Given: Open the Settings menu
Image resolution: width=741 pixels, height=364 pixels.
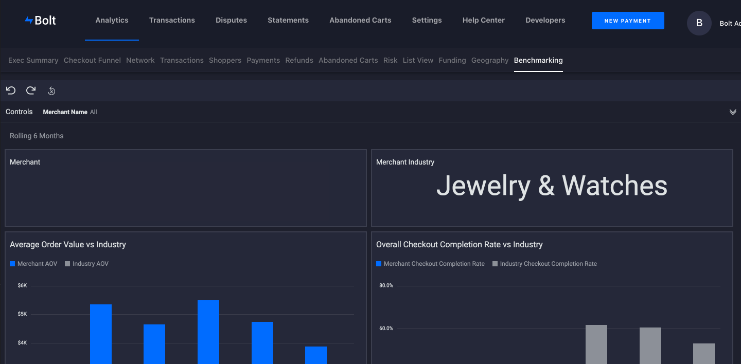Looking at the screenshot, I should [427, 20].
